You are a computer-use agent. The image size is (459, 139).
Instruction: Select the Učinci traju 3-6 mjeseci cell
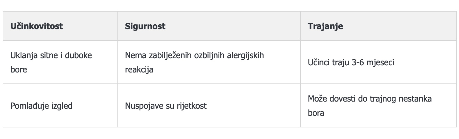pyautogui.click(x=378, y=62)
